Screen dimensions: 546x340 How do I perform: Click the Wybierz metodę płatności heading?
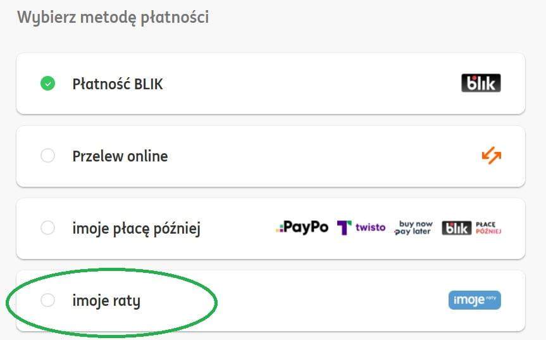click(x=113, y=18)
